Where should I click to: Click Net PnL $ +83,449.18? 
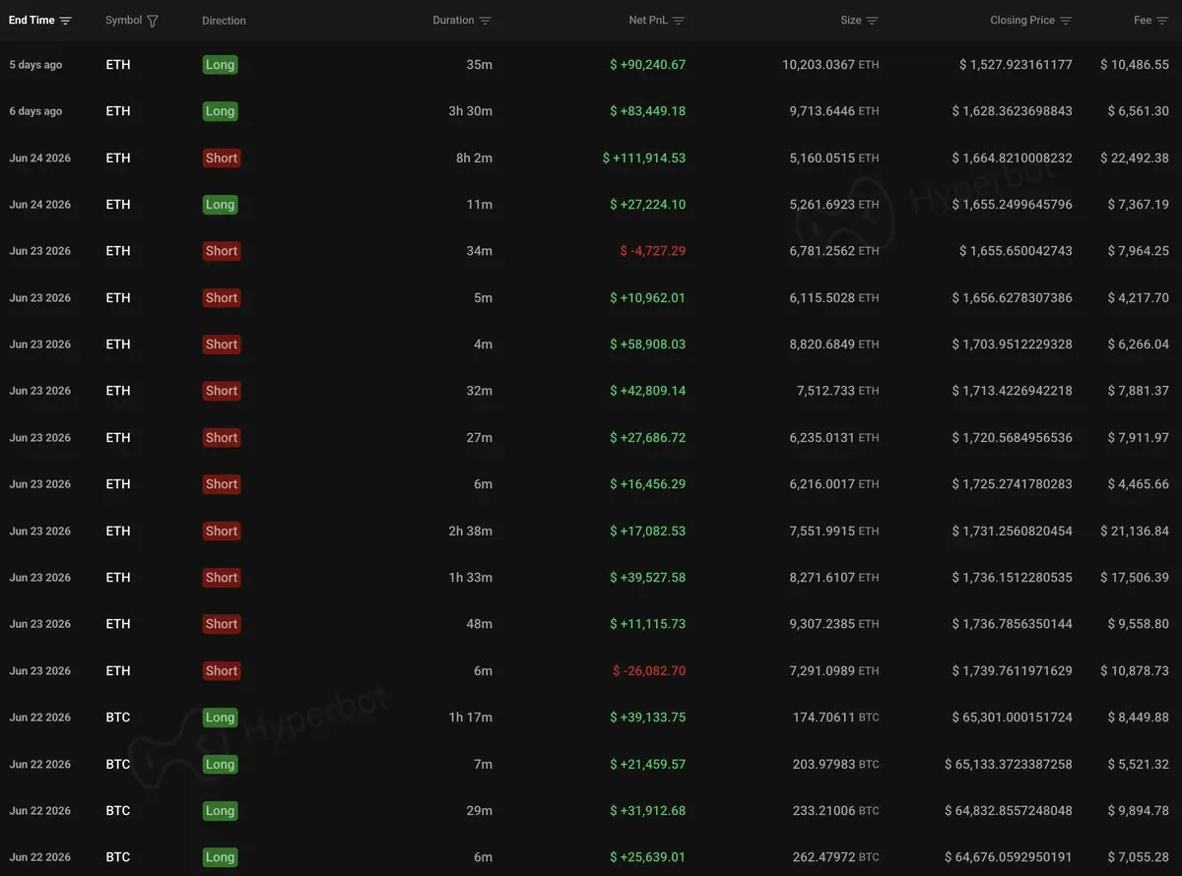tap(647, 111)
